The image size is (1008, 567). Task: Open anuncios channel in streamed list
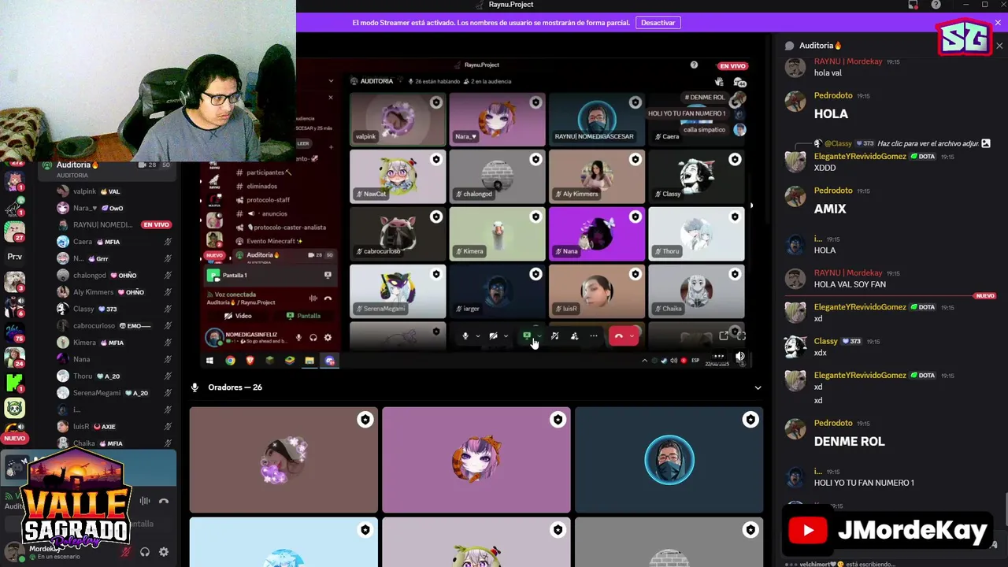click(x=268, y=213)
